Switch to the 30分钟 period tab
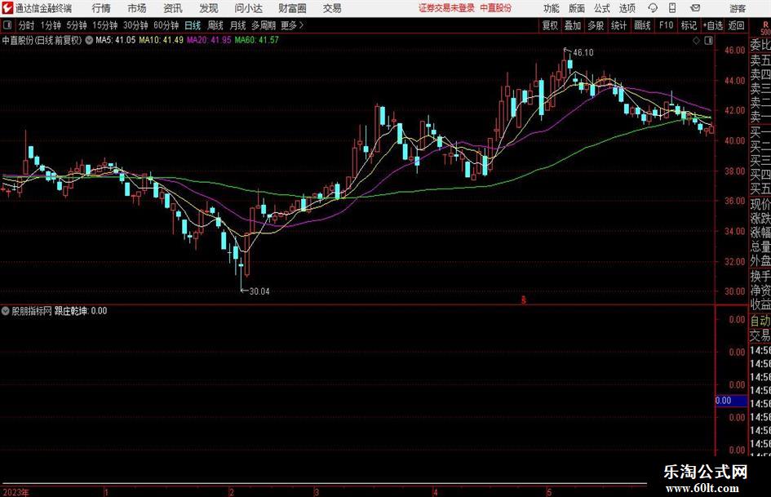Viewport: 771px width, 497px height. pyautogui.click(x=135, y=25)
